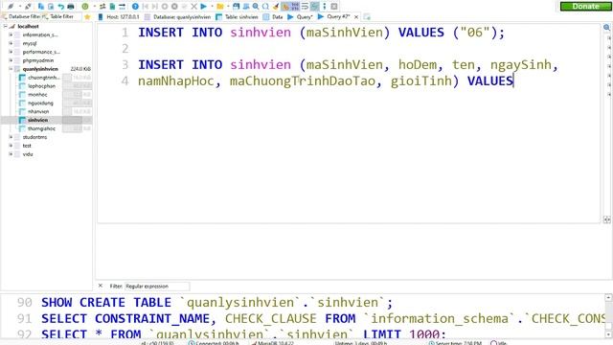Click the disconnect session icon
The height and width of the screenshot is (345, 613).
click(28, 7)
